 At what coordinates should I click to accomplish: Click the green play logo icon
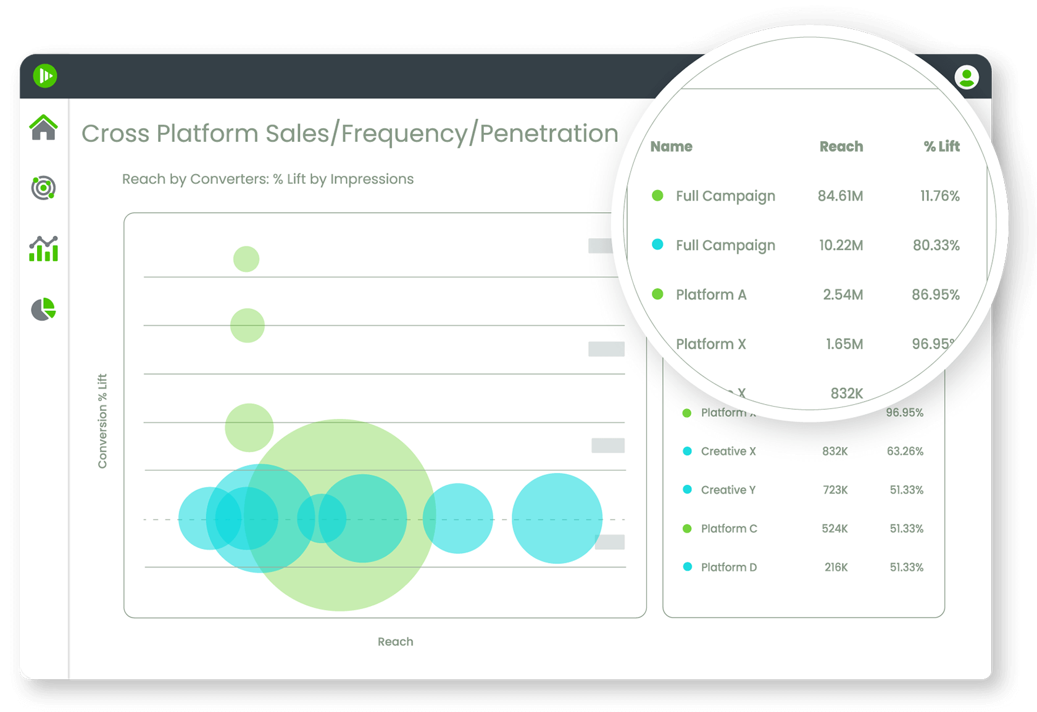(x=45, y=76)
